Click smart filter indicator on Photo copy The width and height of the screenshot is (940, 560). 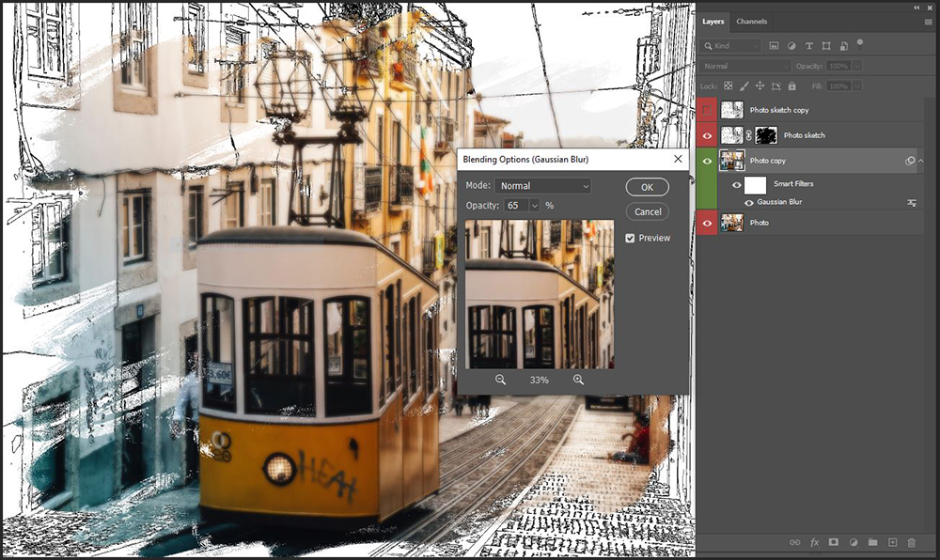click(910, 161)
